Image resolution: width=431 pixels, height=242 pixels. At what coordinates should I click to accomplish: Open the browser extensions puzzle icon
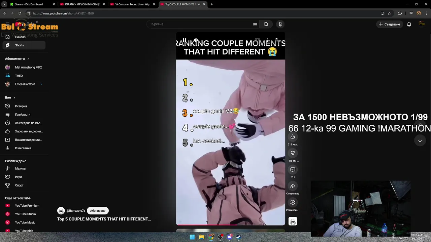tap(400, 13)
